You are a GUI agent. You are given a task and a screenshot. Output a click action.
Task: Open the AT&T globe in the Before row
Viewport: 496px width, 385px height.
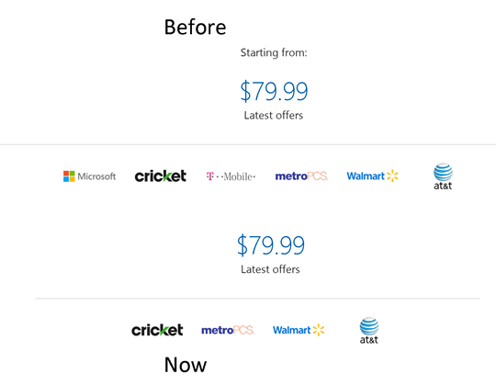443,176
